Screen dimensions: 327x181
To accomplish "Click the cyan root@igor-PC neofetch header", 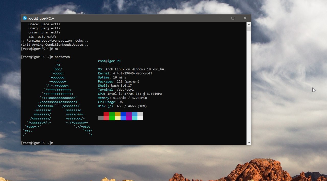I will click(x=109, y=61).
